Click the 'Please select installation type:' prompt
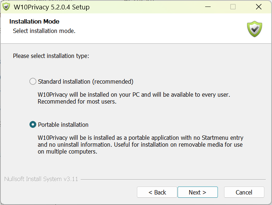 click(51, 56)
